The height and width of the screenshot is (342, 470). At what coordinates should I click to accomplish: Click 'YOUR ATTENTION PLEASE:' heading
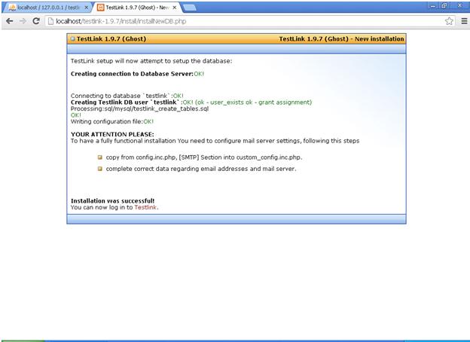point(112,134)
